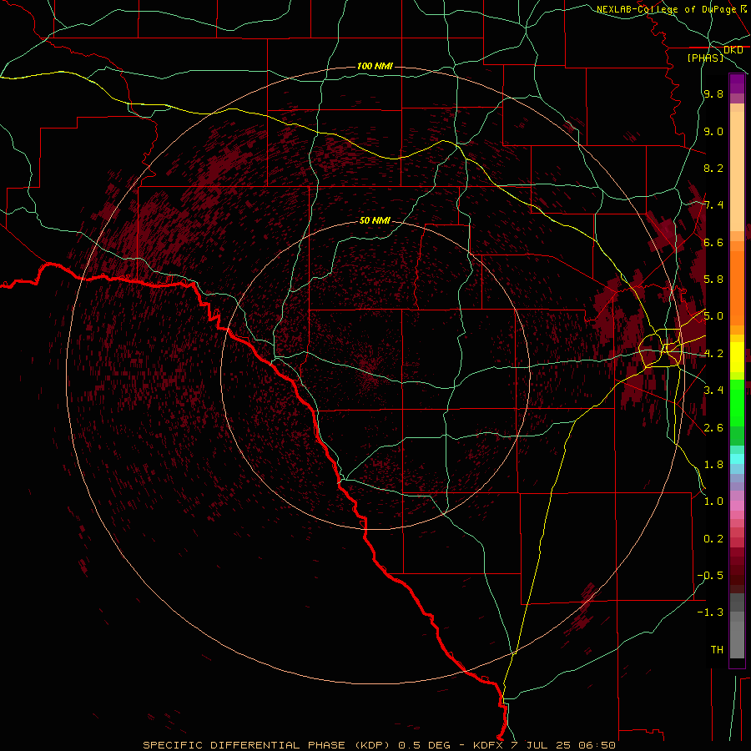Click the 7.4 value on color scale
This screenshot has width=751, height=751.
[x=713, y=205]
